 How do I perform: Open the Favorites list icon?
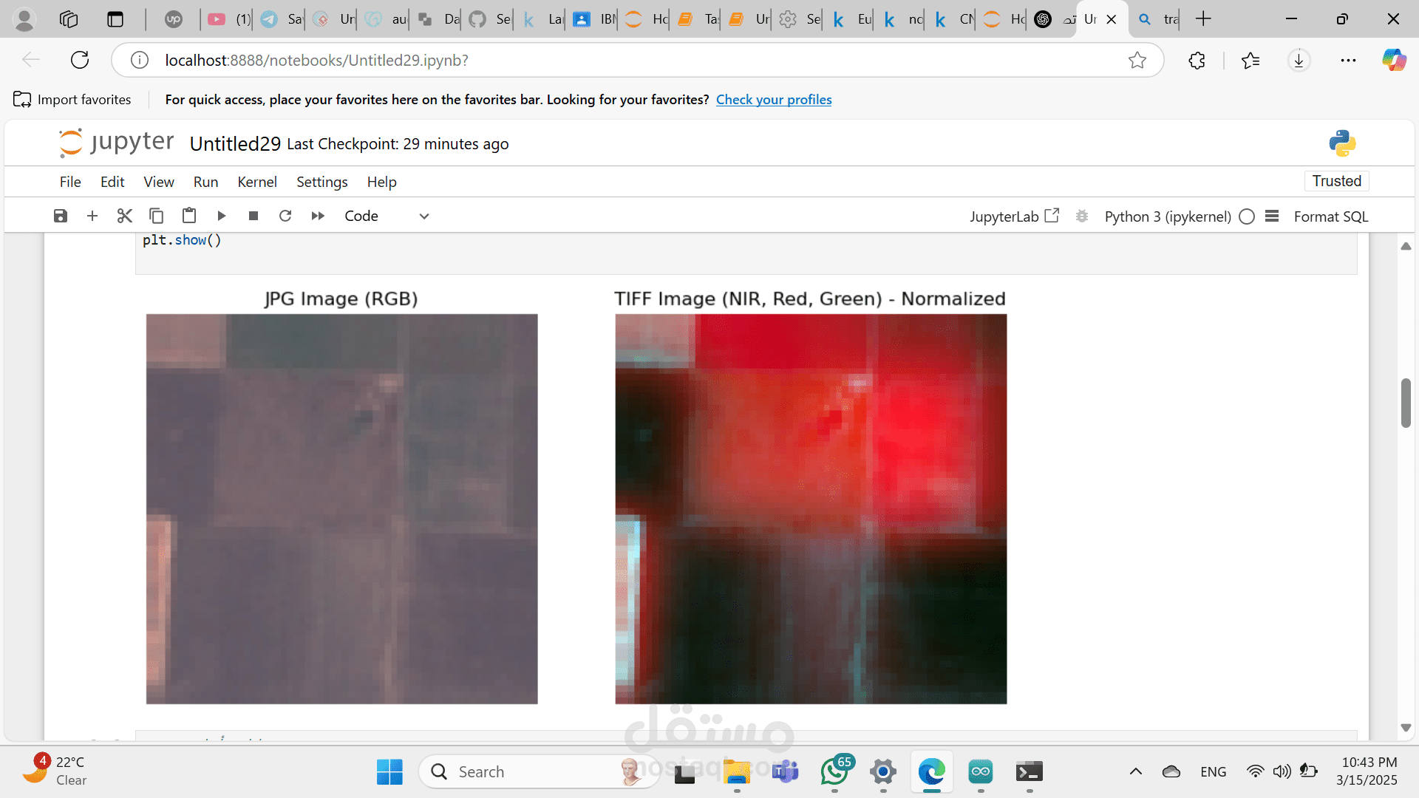pyautogui.click(x=1250, y=61)
